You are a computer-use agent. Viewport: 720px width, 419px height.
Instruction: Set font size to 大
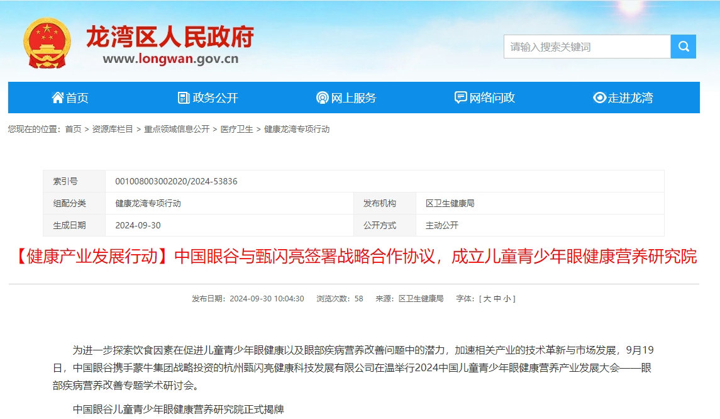487,299
